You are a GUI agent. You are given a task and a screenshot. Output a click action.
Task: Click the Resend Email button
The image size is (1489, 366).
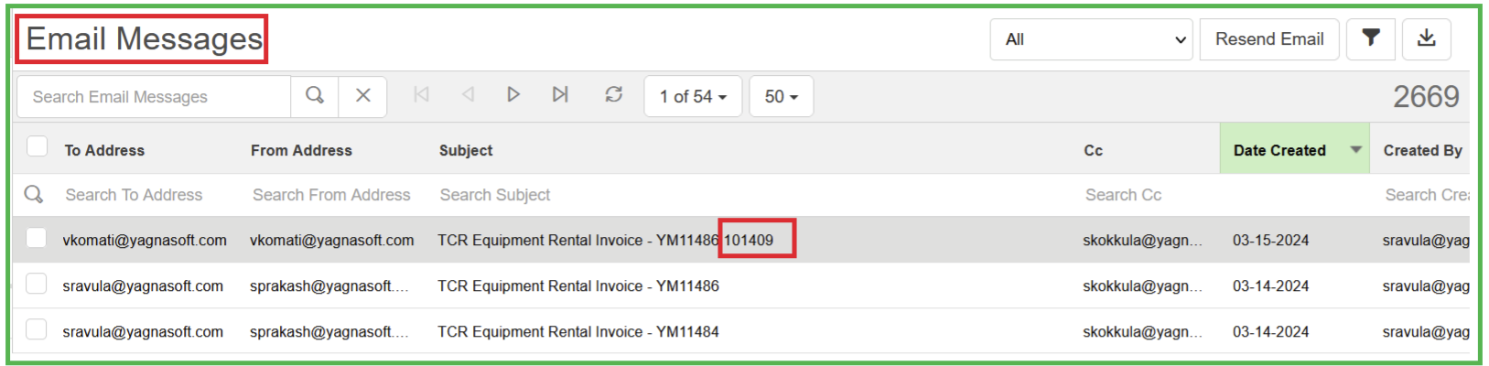click(x=1268, y=39)
